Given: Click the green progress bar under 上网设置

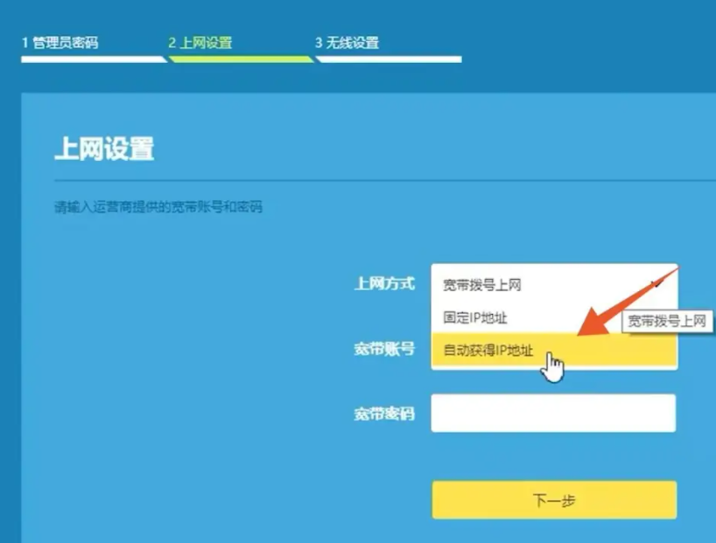Looking at the screenshot, I should 241,59.
